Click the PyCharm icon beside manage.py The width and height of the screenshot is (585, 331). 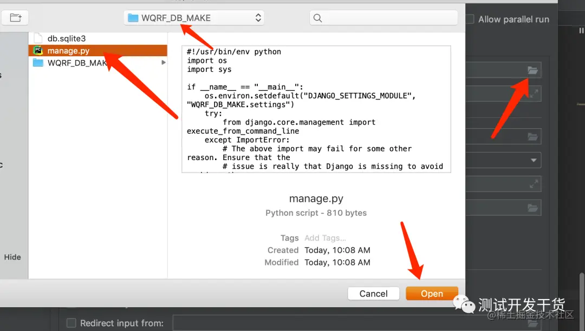click(x=38, y=50)
